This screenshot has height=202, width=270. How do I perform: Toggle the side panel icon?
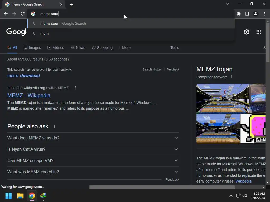pos(247,14)
